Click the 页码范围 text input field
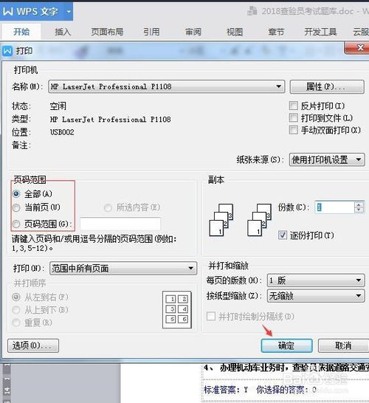Viewport: 369px width, 403px height. [x=120, y=224]
